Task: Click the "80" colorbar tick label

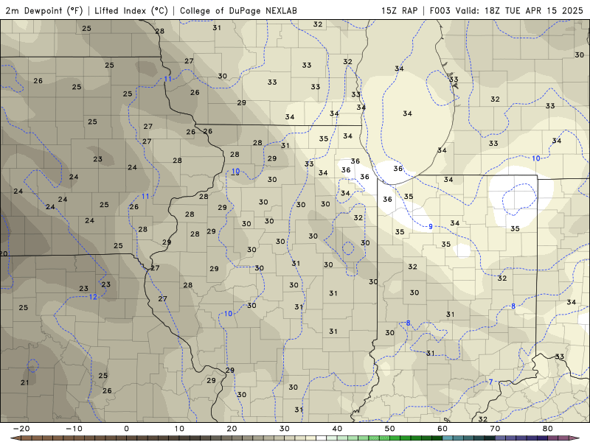Action: coord(548,429)
